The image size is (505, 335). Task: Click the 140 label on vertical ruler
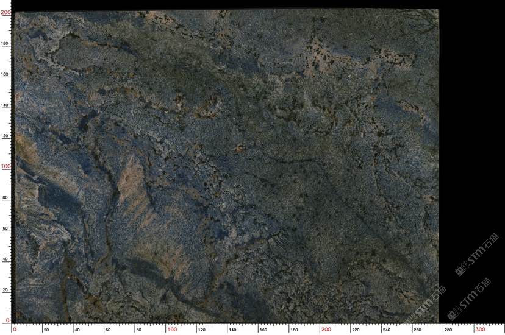[x=5, y=105]
